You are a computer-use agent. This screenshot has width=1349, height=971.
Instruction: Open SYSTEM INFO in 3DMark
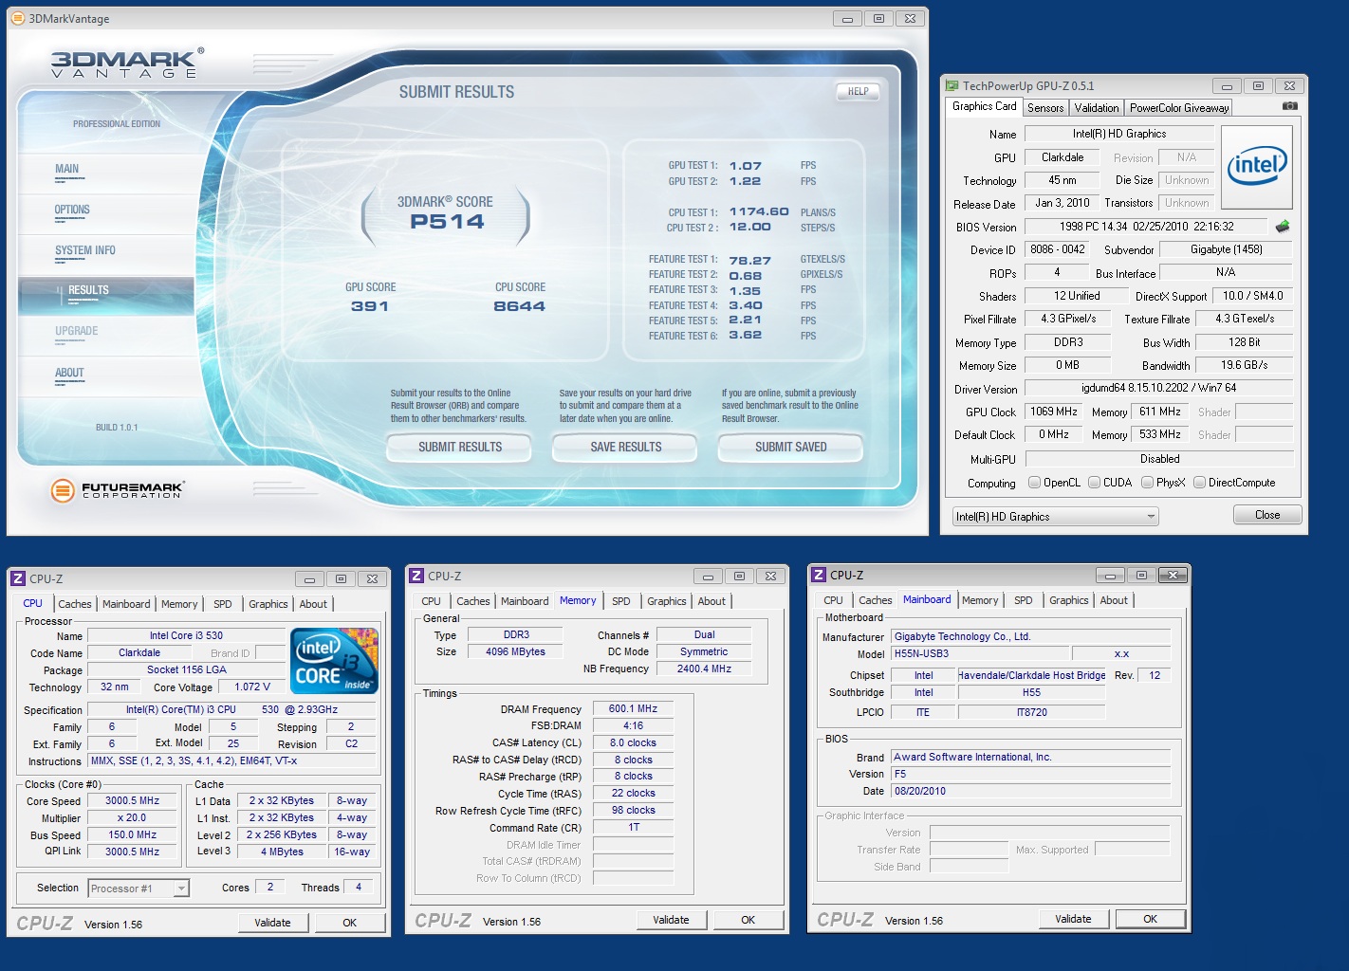pyautogui.click(x=85, y=251)
